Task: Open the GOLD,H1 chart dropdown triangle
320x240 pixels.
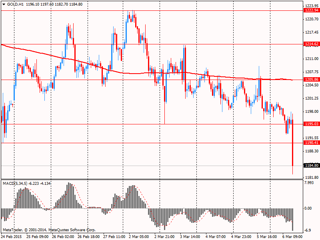Action: 4,4
